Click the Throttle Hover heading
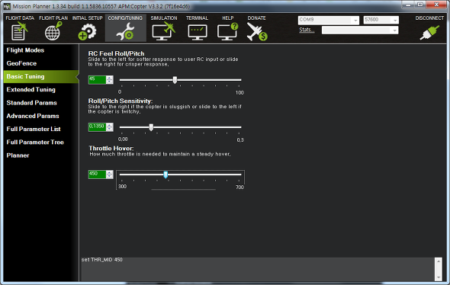 pos(111,149)
